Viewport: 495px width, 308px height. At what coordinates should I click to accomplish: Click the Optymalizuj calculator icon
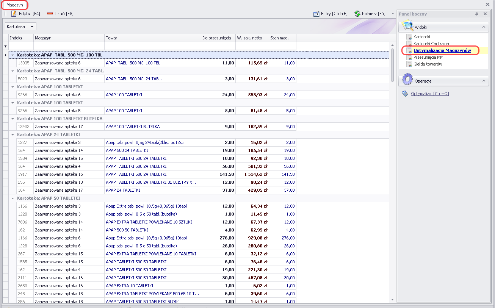point(405,94)
